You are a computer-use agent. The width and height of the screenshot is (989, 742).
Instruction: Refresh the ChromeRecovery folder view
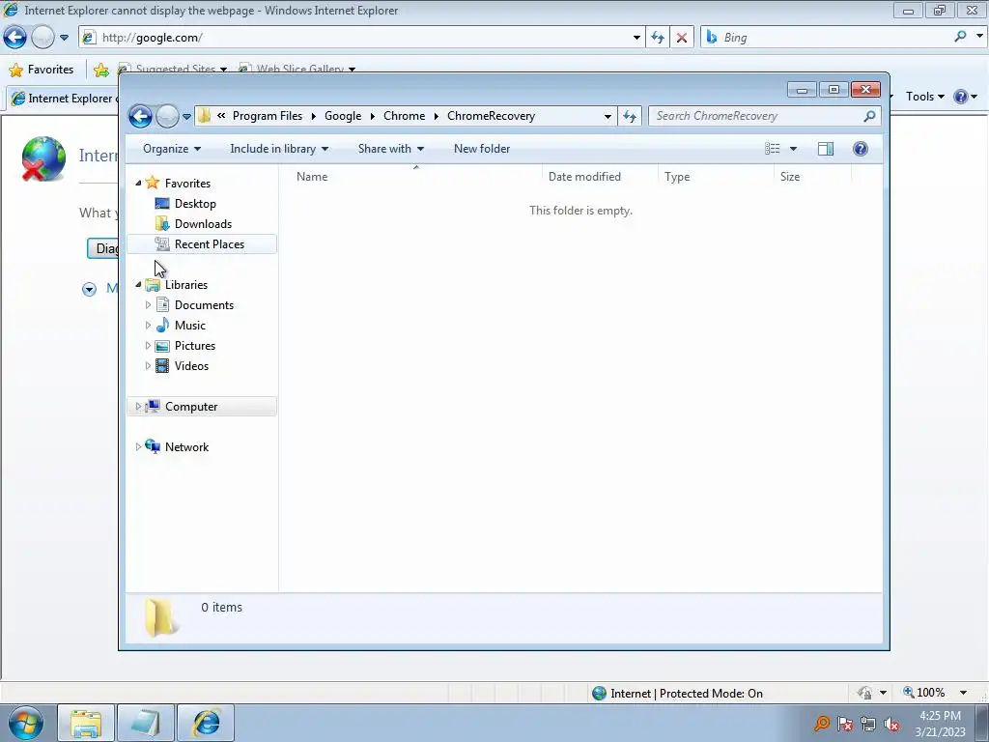pos(630,116)
